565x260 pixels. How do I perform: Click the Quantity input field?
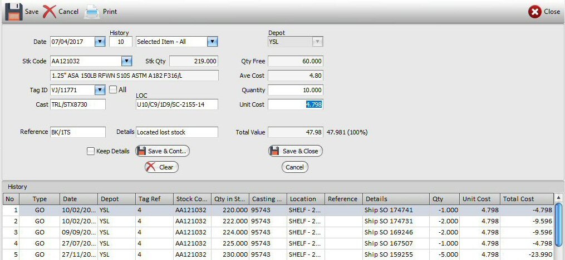pyautogui.click(x=295, y=90)
